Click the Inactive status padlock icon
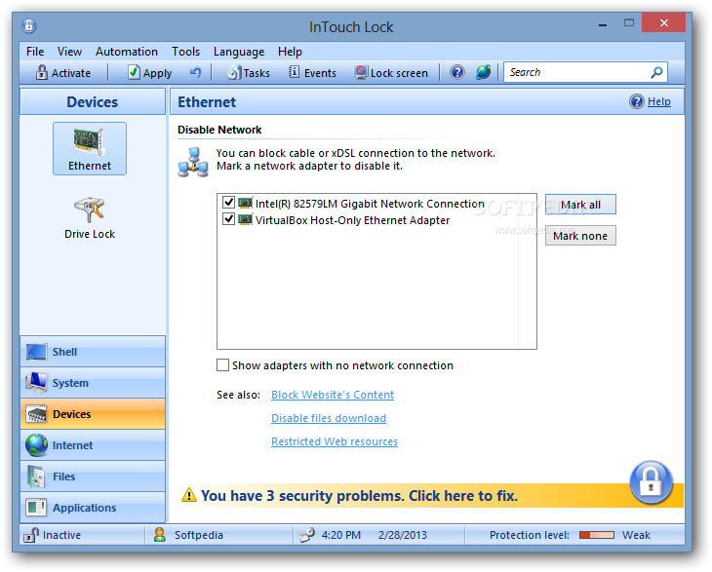The image size is (712, 572). [30, 535]
